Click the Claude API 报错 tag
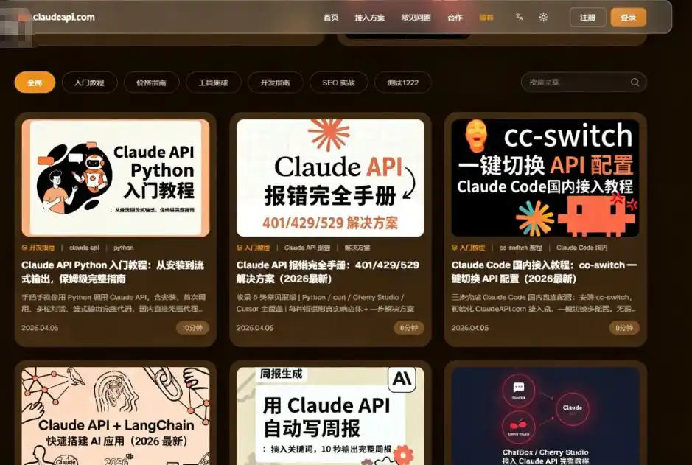This screenshot has width=692, height=465. pyautogui.click(x=307, y=248)
